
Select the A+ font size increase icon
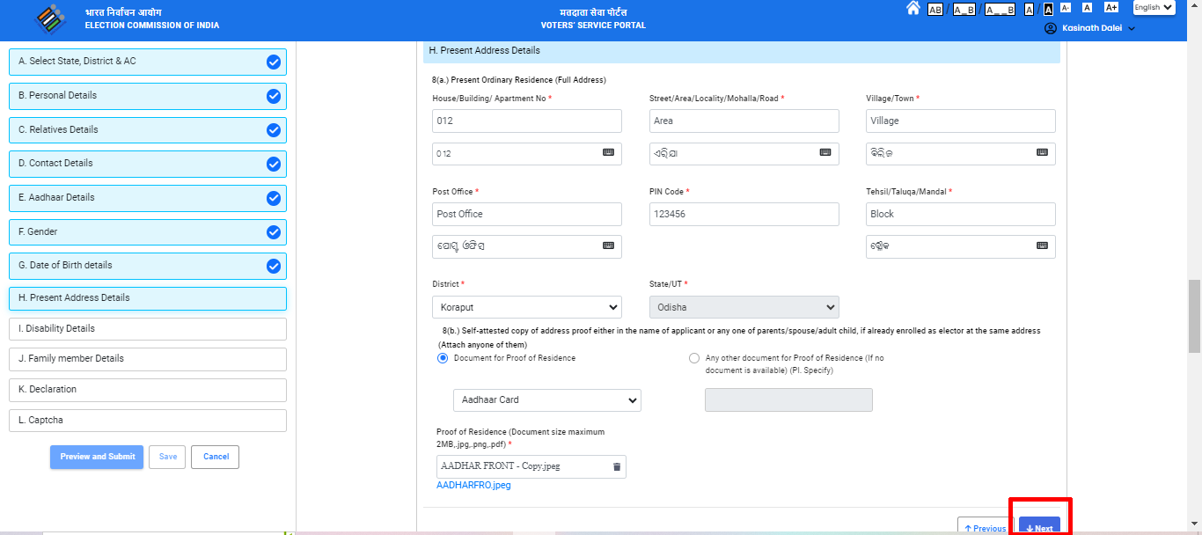[1111, 8]
